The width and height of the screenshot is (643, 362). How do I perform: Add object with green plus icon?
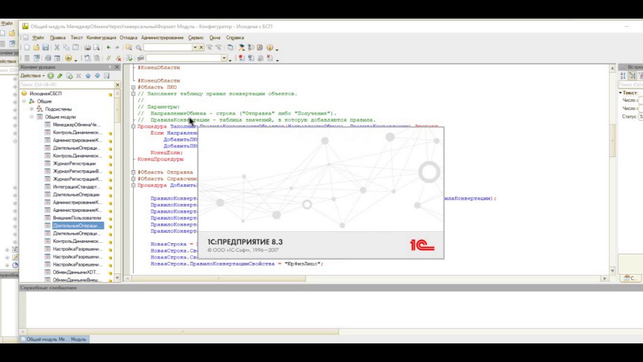click(50, 76)
